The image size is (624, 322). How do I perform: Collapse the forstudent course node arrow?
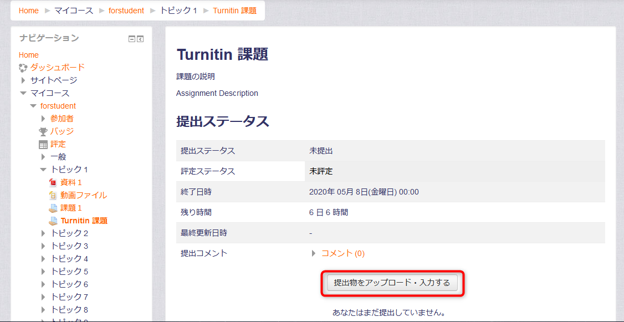pyautogui.click(x=33, y=106)
